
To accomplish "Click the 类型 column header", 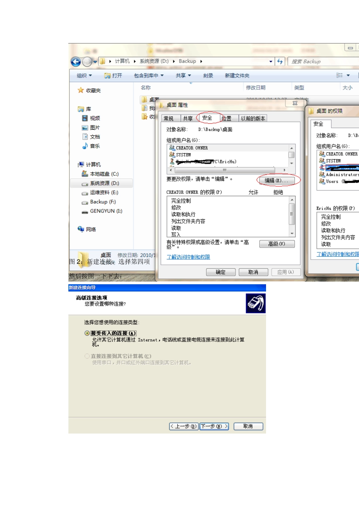I will (299, 88).
